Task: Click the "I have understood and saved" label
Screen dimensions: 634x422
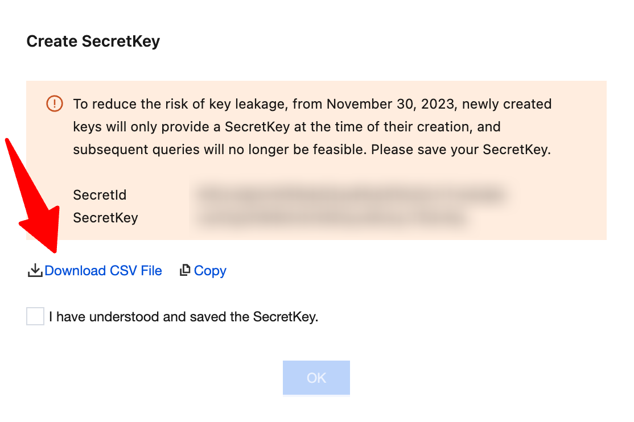Action: point(183,317)
